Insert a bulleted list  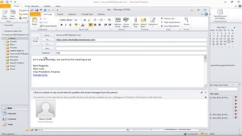(95, 20)
